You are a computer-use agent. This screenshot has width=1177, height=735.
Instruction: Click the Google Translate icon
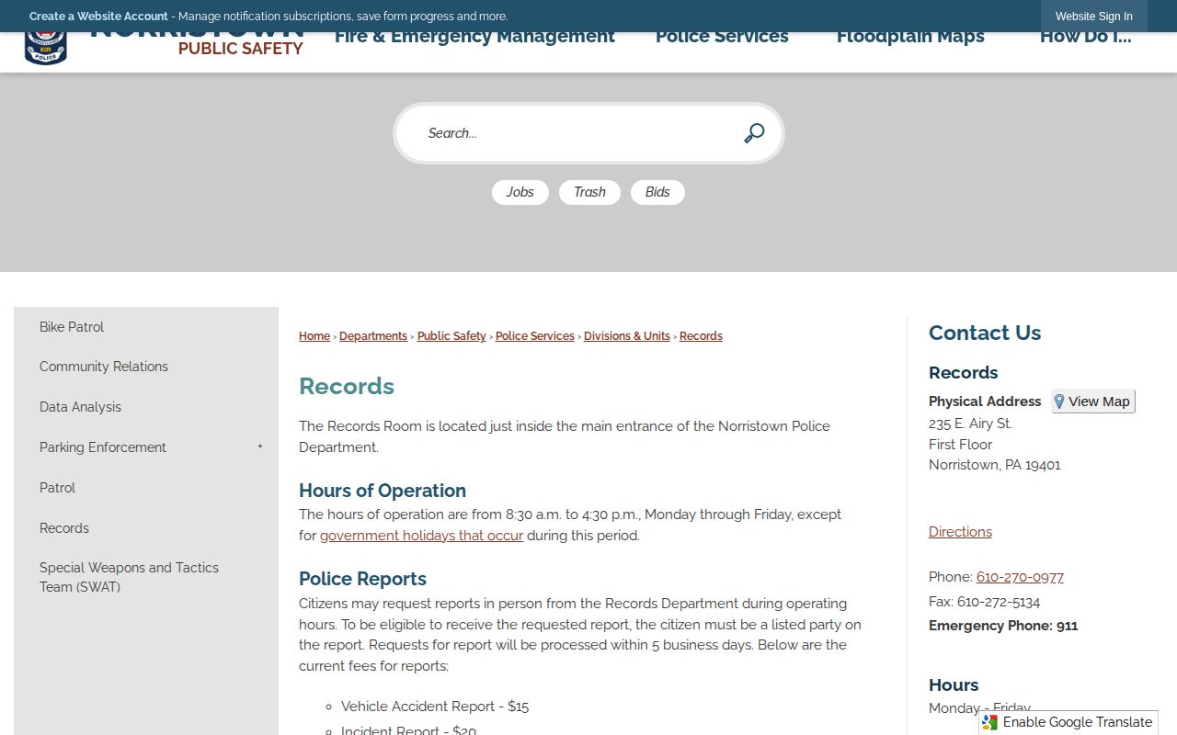pyautogui.click(x=989, y=722)
